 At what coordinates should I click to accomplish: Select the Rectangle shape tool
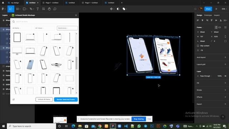[24, 9]
